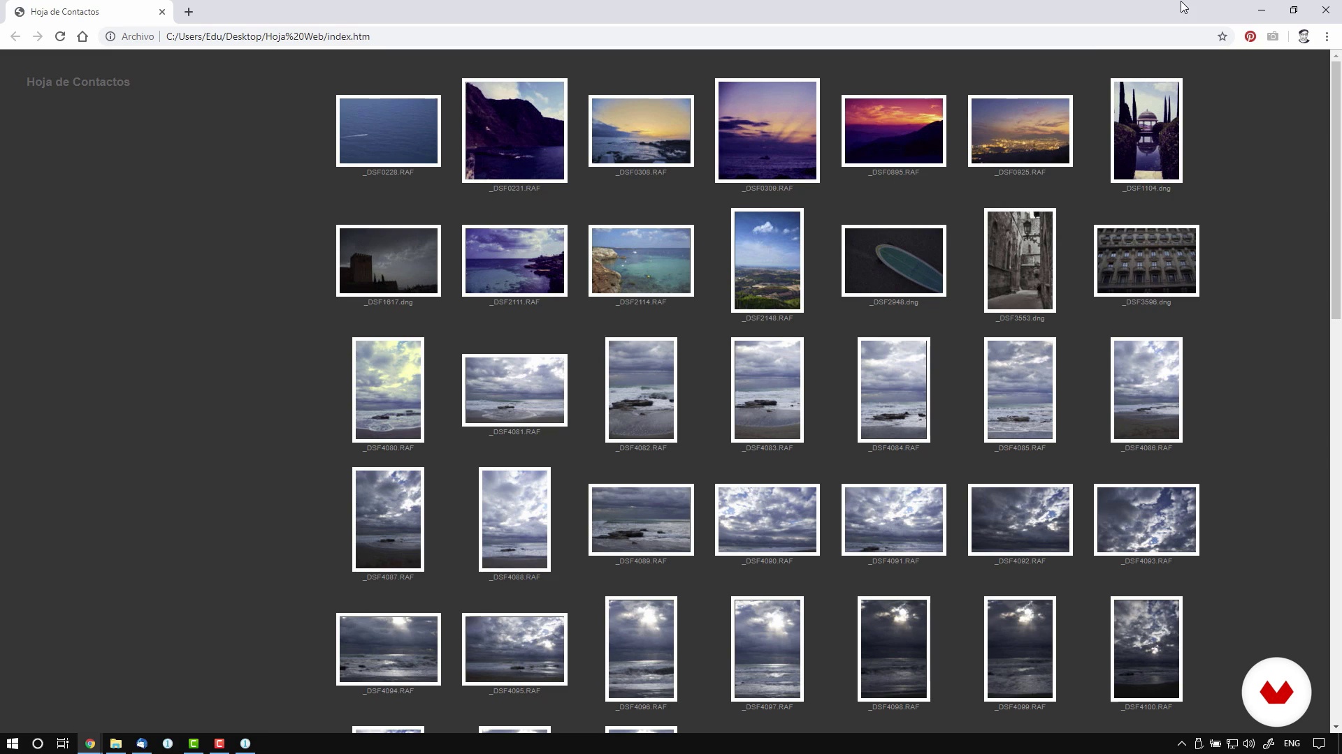Screen dimensions: 1342x754
Task: Open thumbnail _DSF0925.RAF city lights
Action: click(1020, 131)
